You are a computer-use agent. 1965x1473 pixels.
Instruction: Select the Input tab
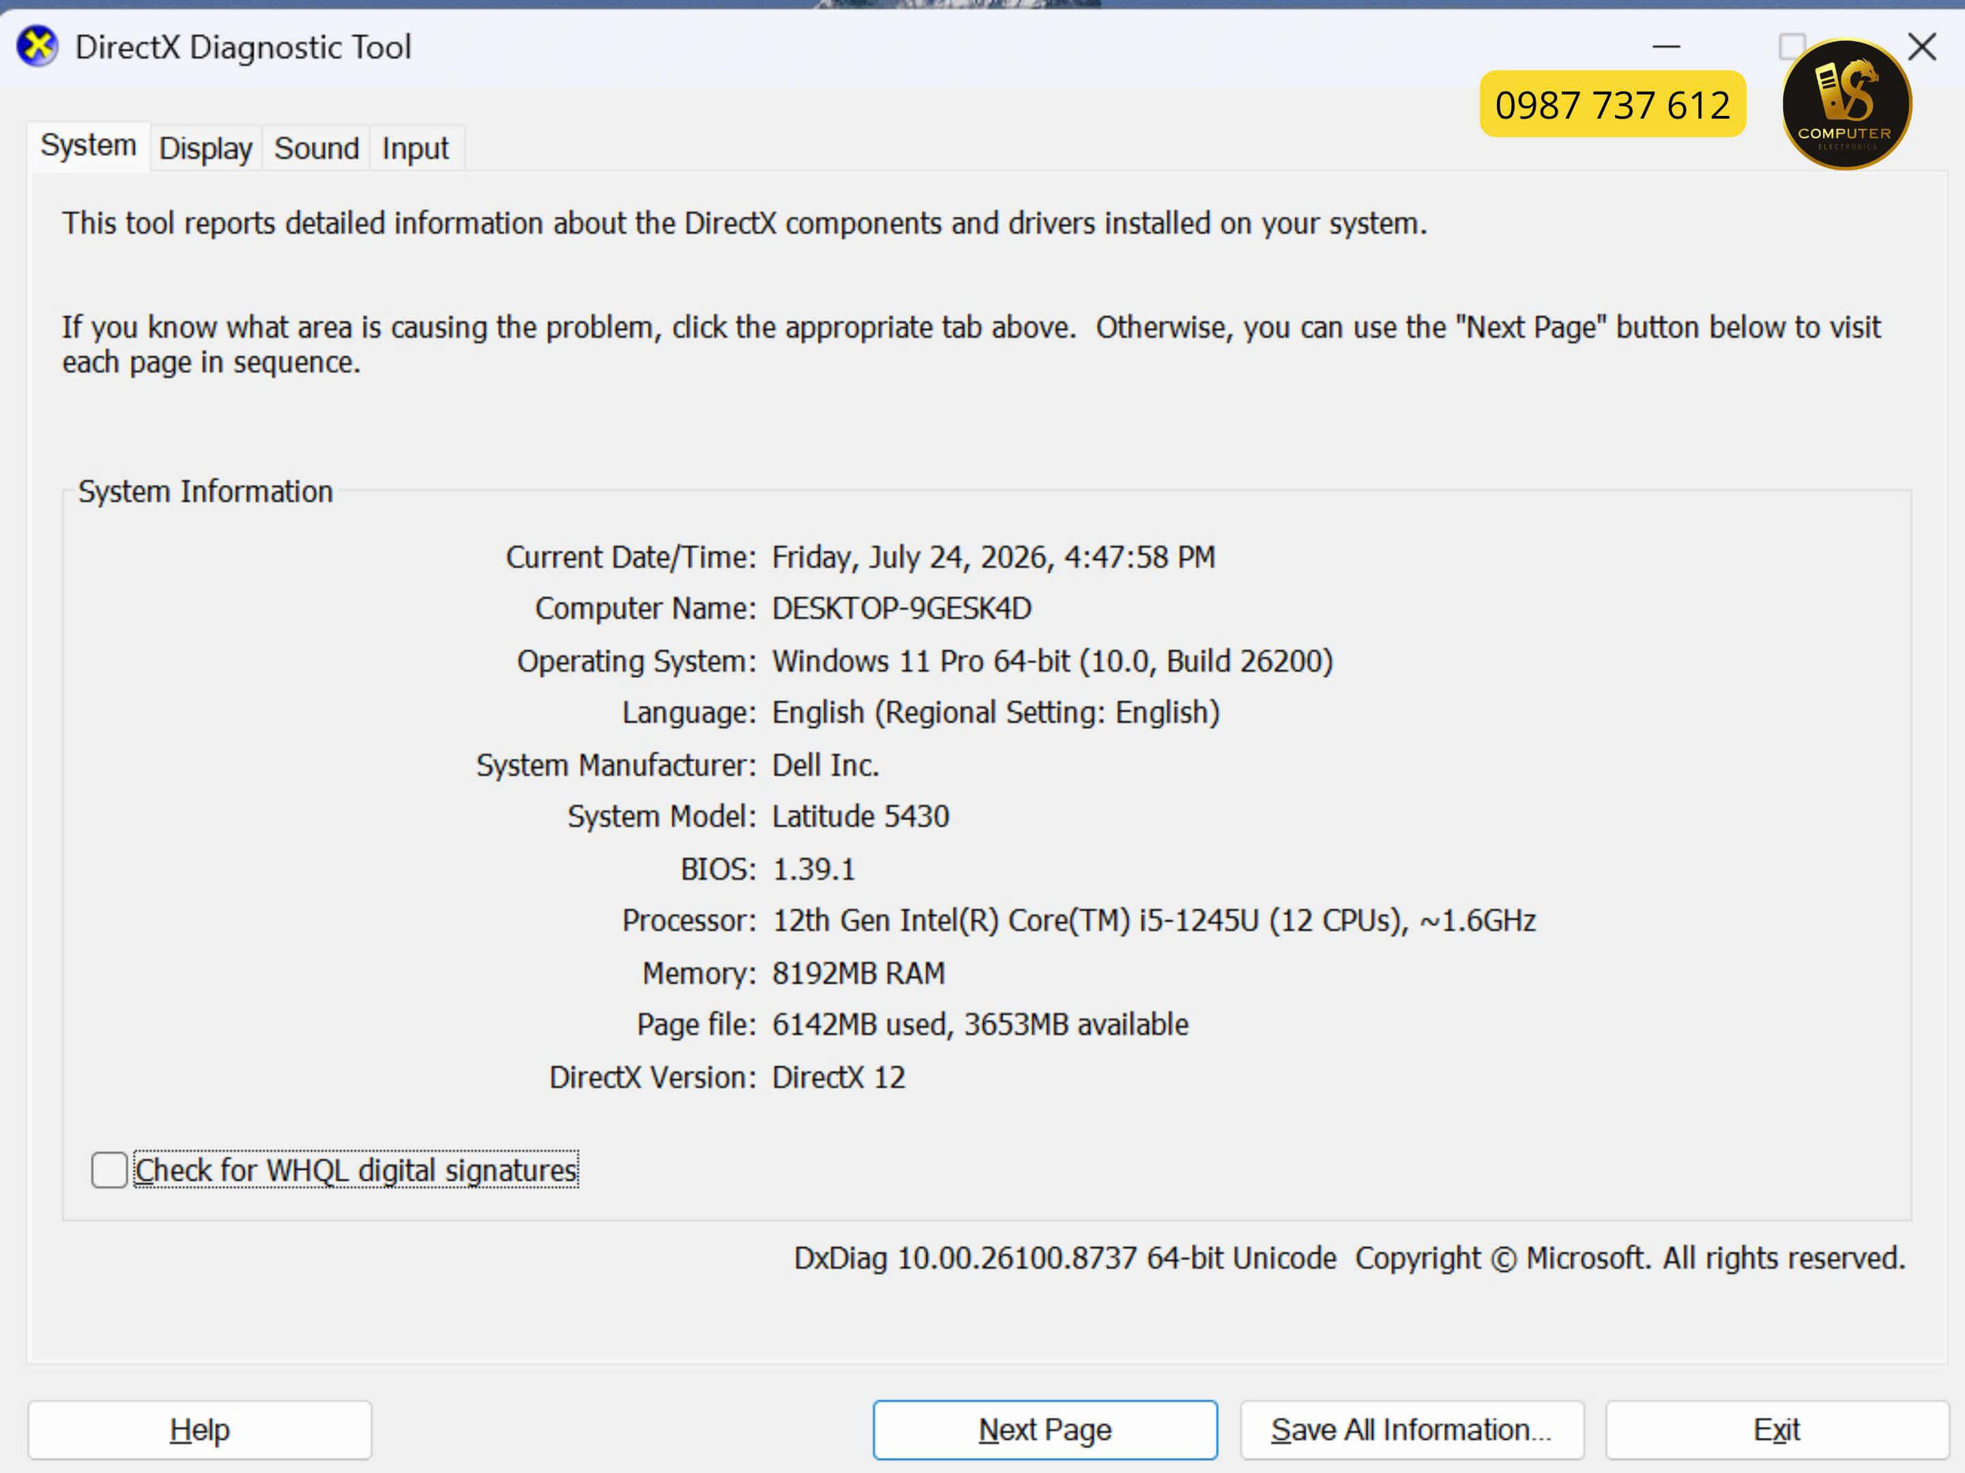(x=415, y=148)
